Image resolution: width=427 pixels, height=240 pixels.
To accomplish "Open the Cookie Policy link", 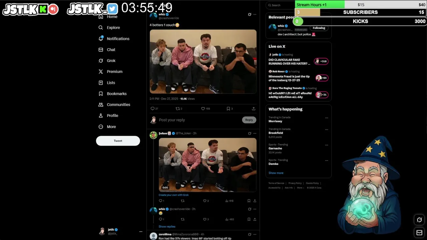I will tap(312, 183).
